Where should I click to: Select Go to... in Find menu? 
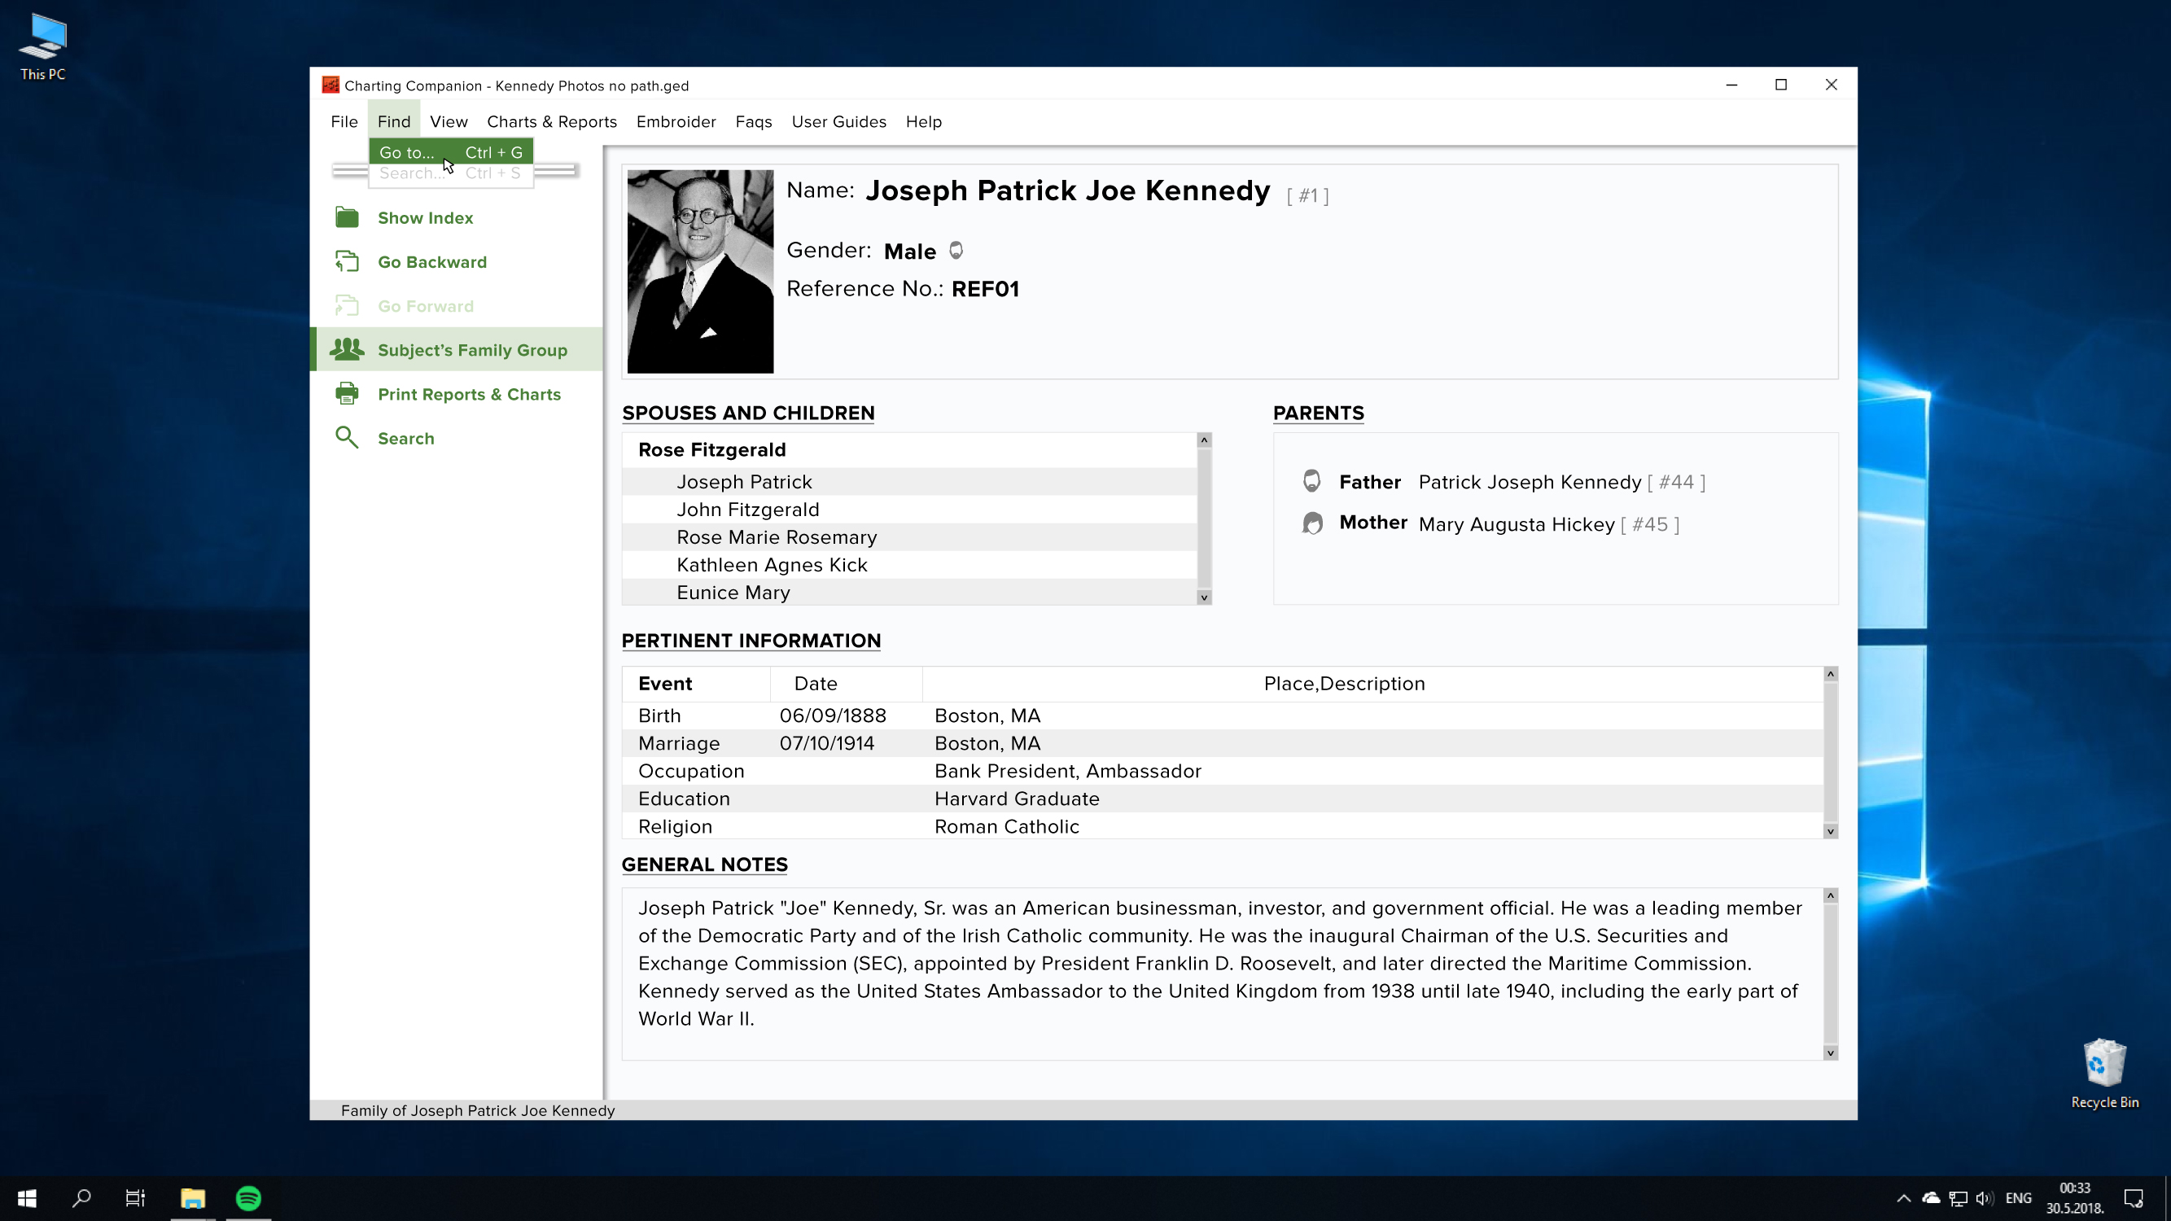click(x=407, y=152)
